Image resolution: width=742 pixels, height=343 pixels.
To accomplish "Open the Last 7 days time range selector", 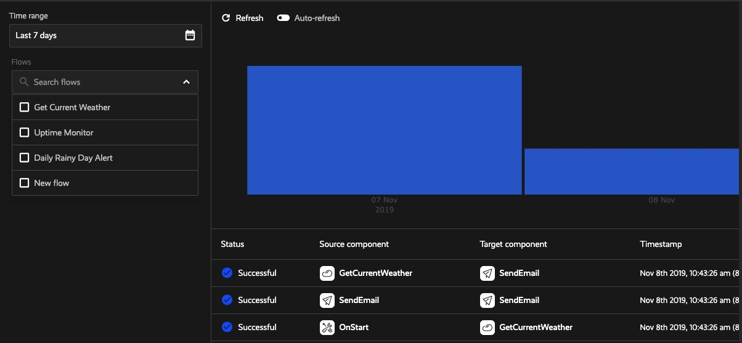I will tap(99, 35).
